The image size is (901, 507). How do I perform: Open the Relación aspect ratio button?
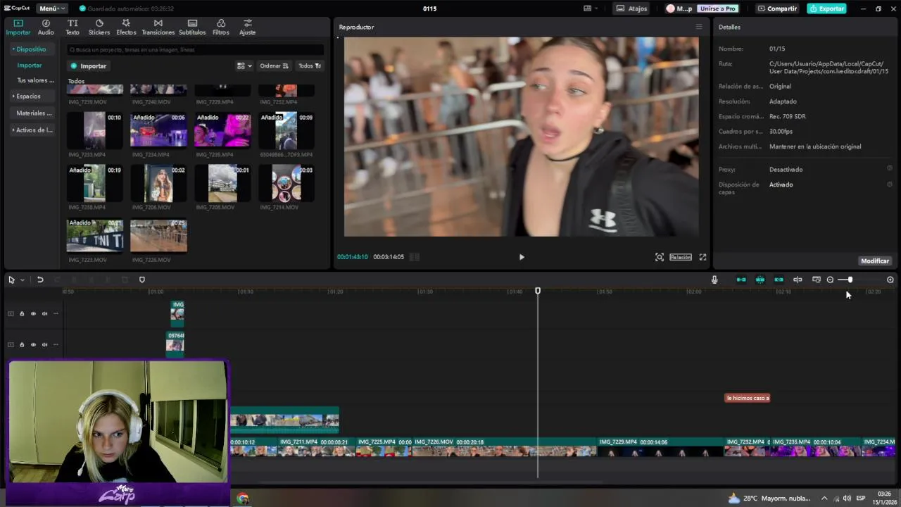pyautogui.click(x=680, y=257)
